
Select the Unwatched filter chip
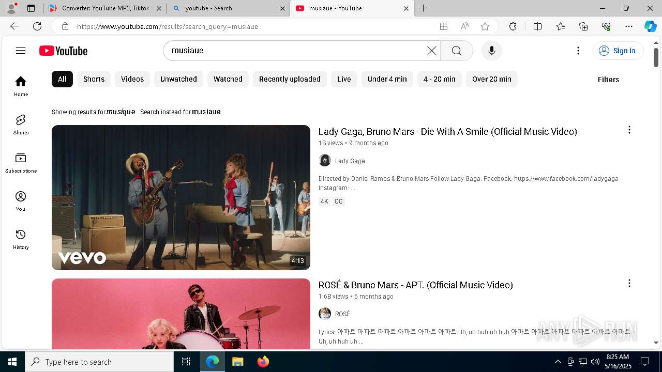[x=178, y=79]
